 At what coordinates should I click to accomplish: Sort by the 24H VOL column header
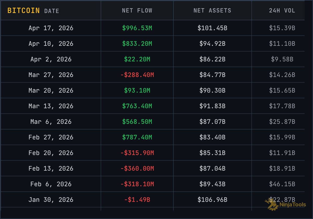(x=282, y=11)
